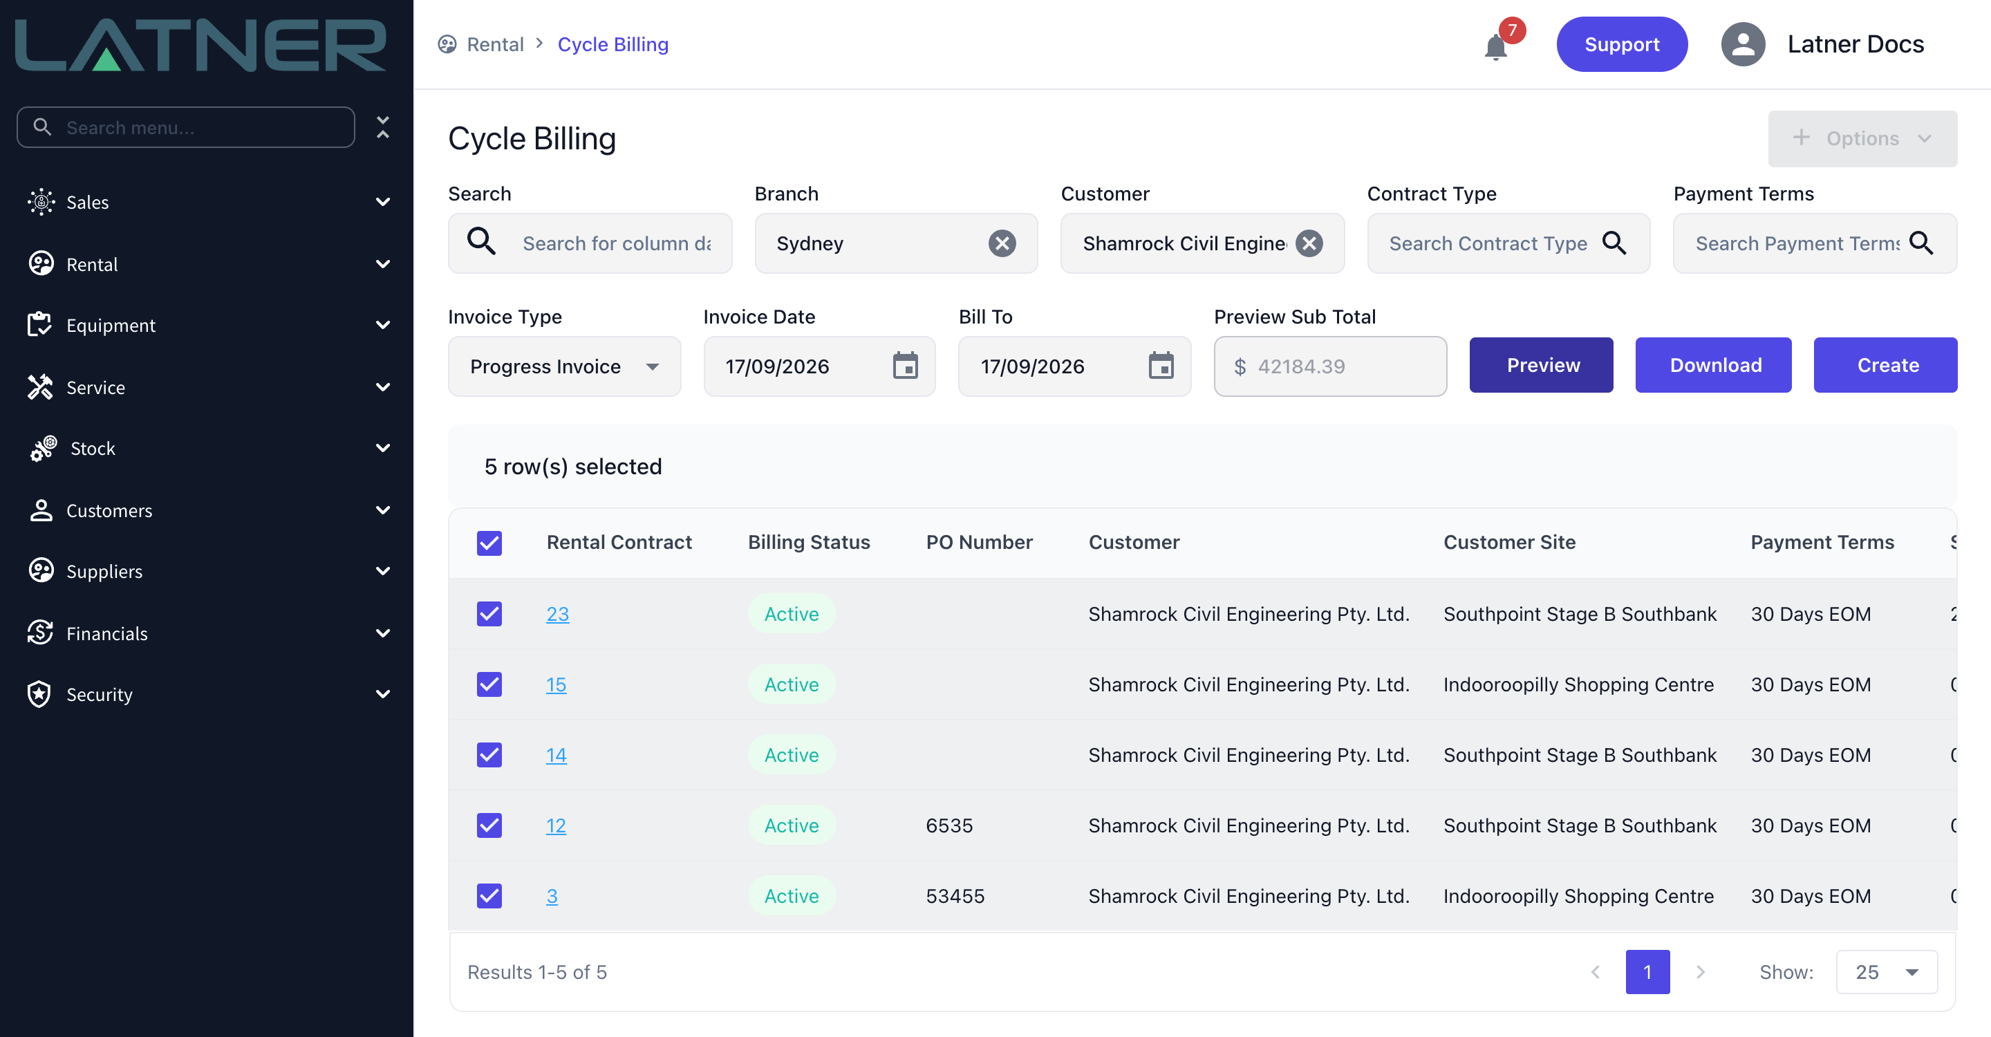Screen dimensions: 1991x1037
Task: Go to the previous results page arrow
Action: pos(1594,972)
